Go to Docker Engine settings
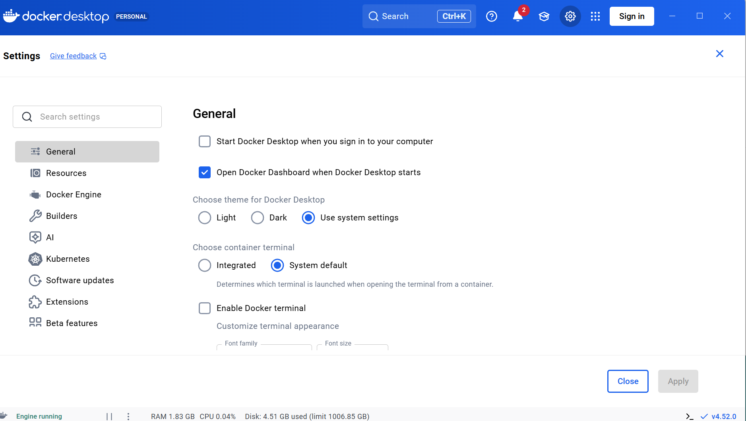 pos(74,195)
